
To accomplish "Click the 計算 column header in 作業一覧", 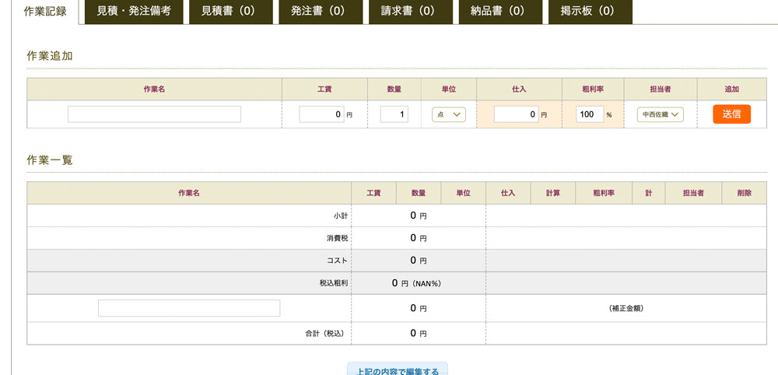I will point(552,193).
